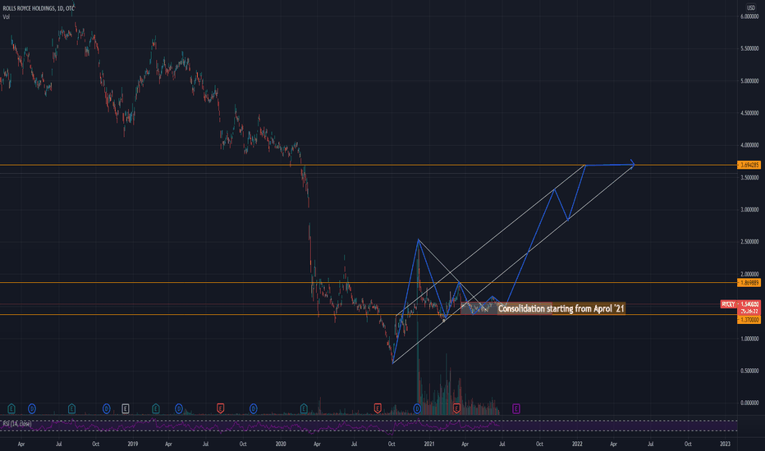Open the red E earnings marker near Aug 2019
Image resolution: width=765 pixels, height=451 pixels.
click(220, 408)
